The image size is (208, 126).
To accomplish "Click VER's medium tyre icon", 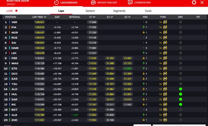I will point(165,22).
